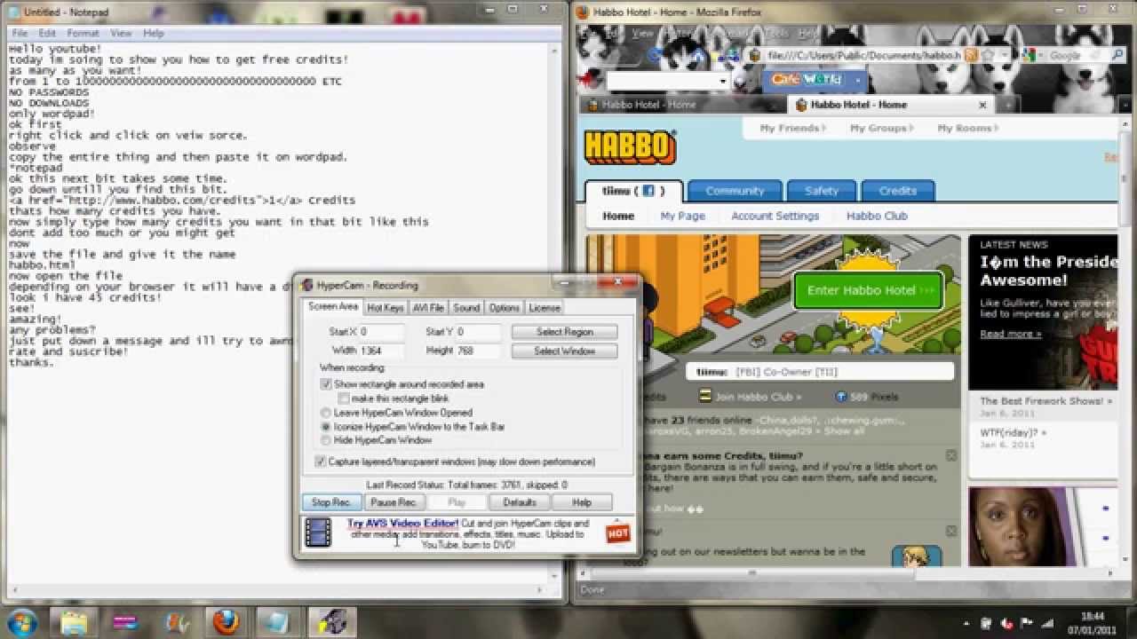The image size is (1137, 639).
Task: Click the green Enter Habbo Hotel button
Action: (x=868, y=290)
